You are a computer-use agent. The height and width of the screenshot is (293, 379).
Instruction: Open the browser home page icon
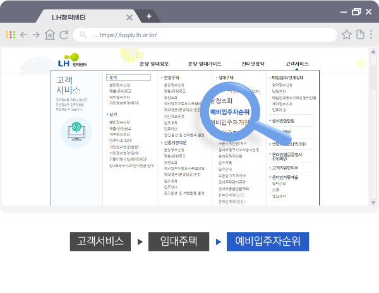pyautogui.click(x=50, y=35)
